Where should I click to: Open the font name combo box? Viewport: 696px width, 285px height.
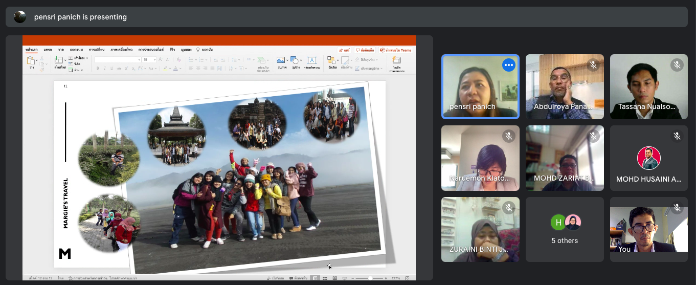117,60
